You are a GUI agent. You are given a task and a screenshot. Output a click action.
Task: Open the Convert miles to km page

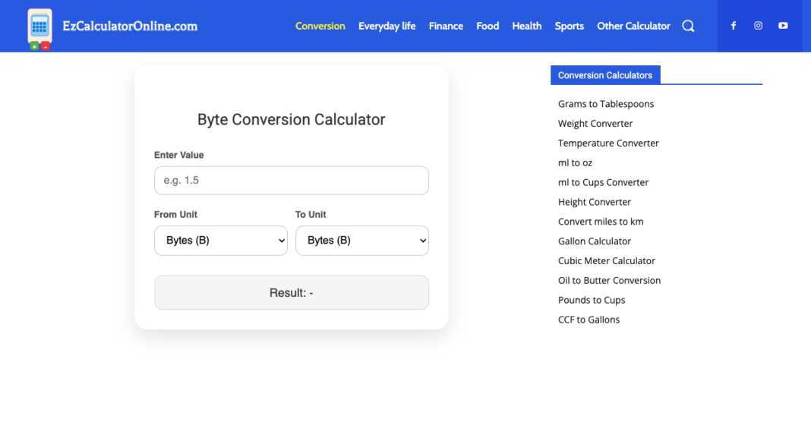coord(601,221)
